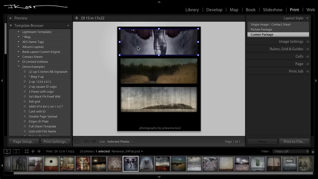Select Picture Package layout style
The image size is (318, 179).
tap(278, 29)
